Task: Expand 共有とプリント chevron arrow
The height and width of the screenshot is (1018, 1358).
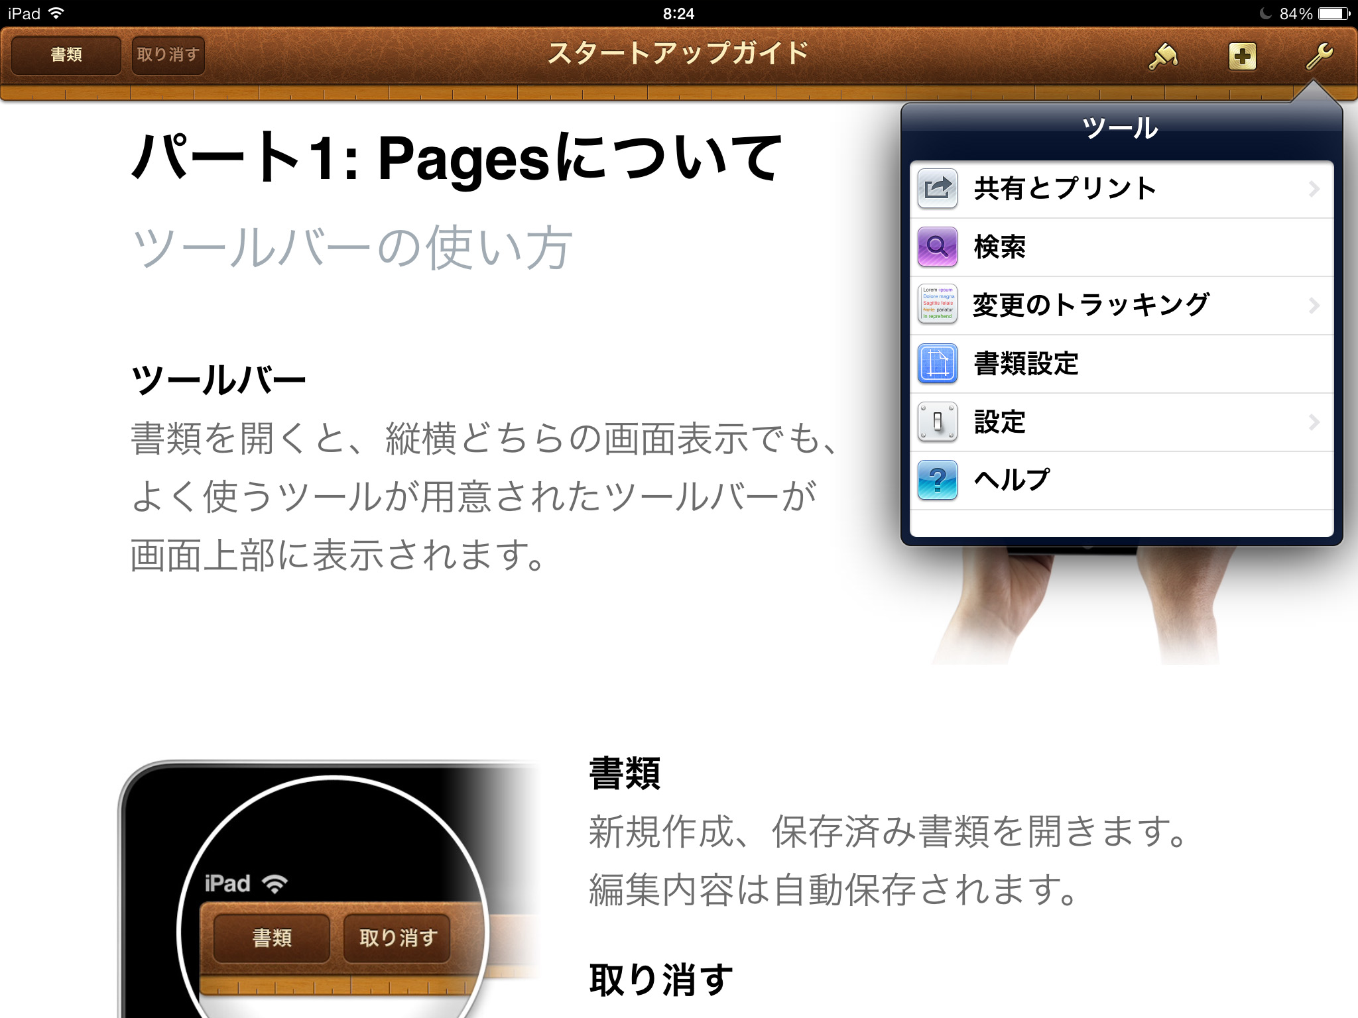Action: click(x=1314, y=189)
